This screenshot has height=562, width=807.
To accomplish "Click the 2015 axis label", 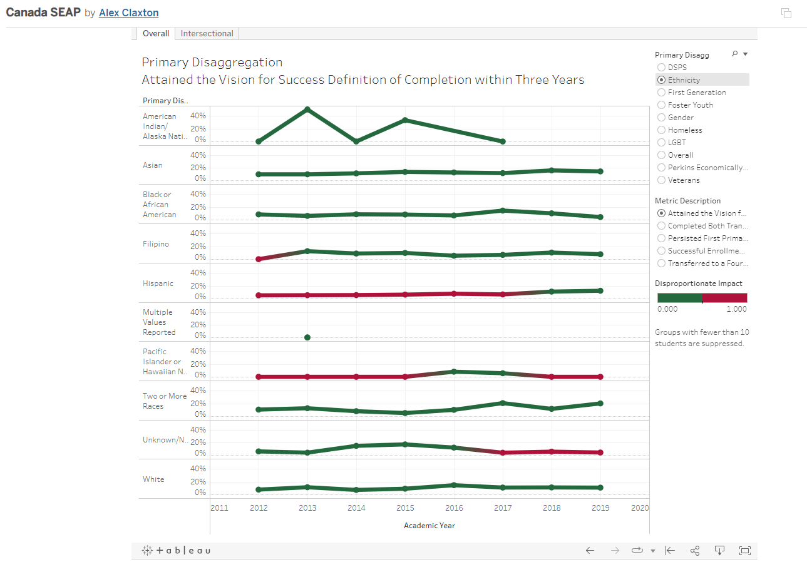I will pos(405,508).
